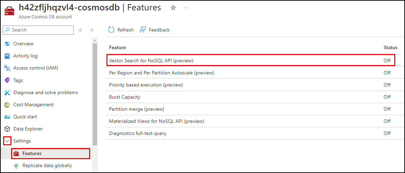
Task: Click the Settings section label
Action: pyautogui.click(x=22, y=141)
